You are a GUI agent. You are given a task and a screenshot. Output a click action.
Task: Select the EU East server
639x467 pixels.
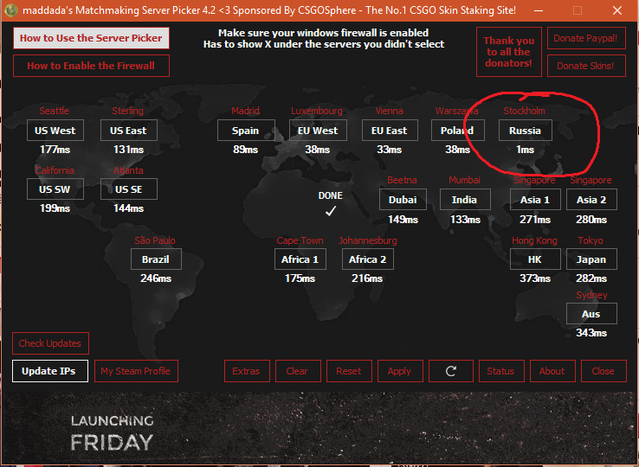coord(390,131)
